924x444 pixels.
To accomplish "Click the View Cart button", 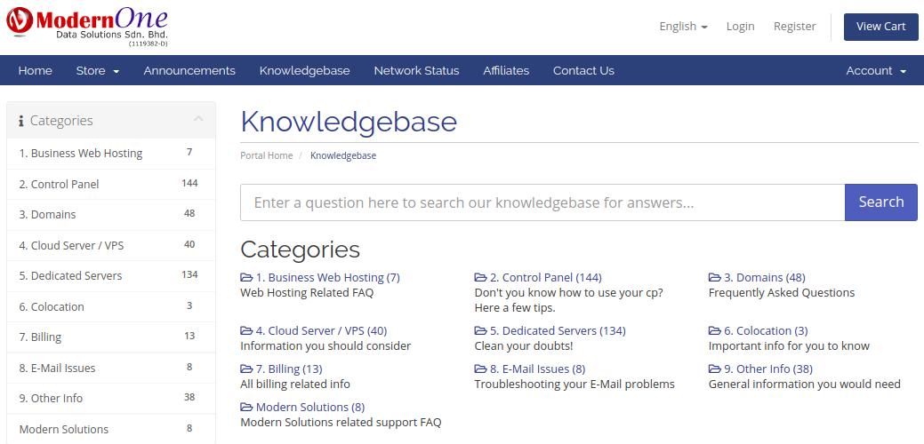I will [880, 27].
